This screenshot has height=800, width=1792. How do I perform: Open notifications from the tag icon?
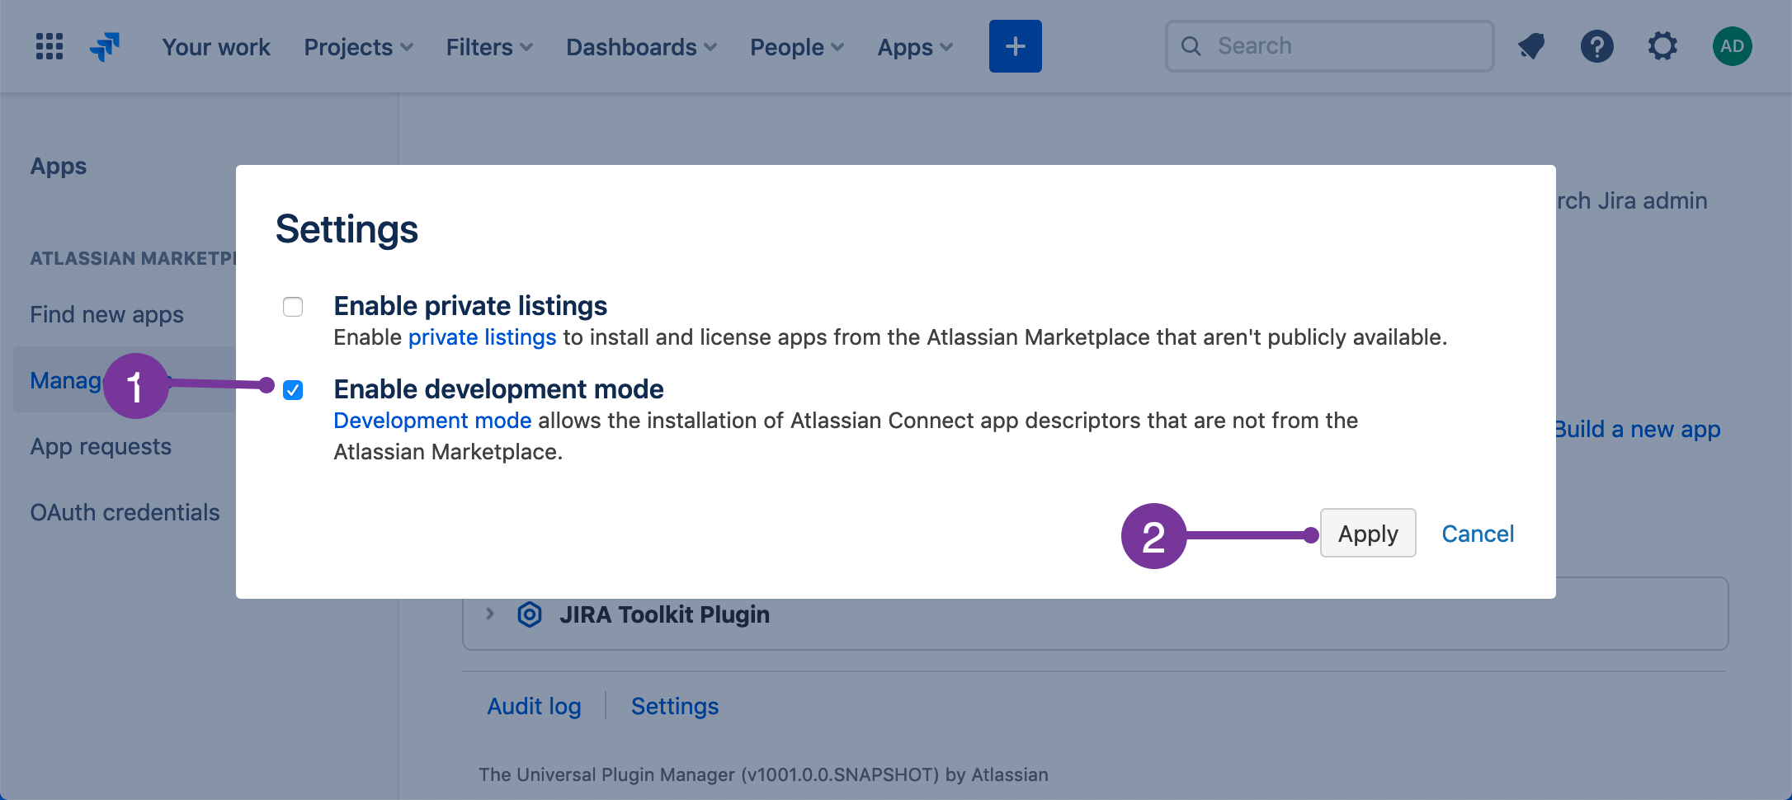click(x=1530, y=47)
